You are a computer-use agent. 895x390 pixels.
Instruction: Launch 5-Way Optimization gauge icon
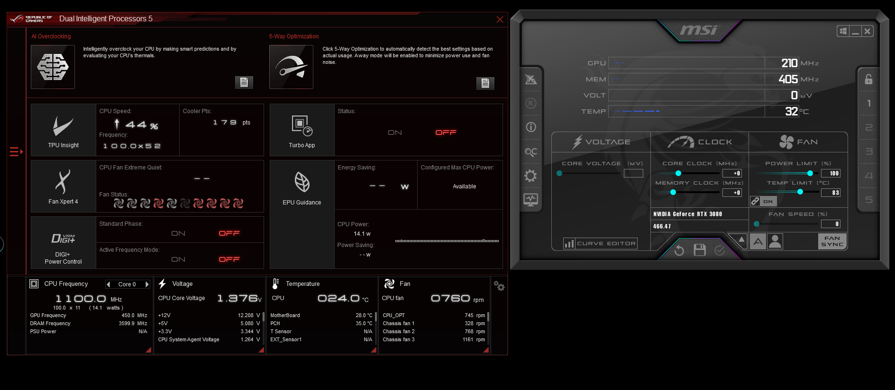(x=291, y=67)
